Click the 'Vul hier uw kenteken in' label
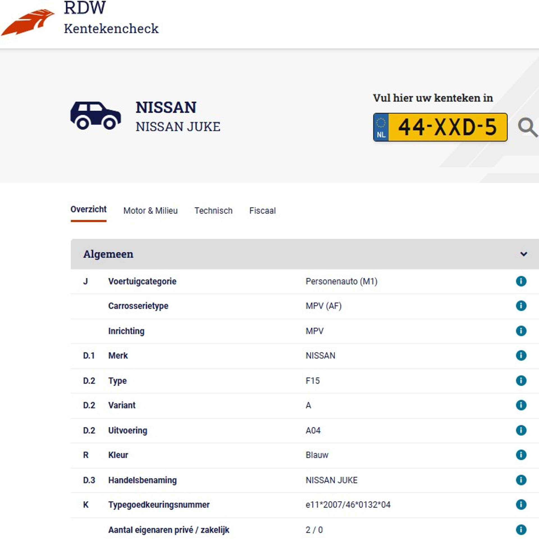 pyautogui.click(x=433, y=98)
